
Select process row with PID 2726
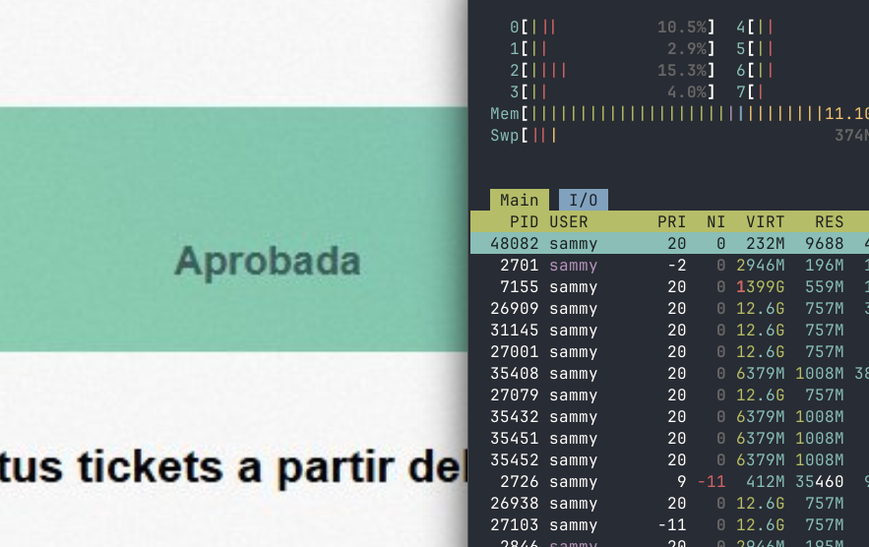point(669,481)
